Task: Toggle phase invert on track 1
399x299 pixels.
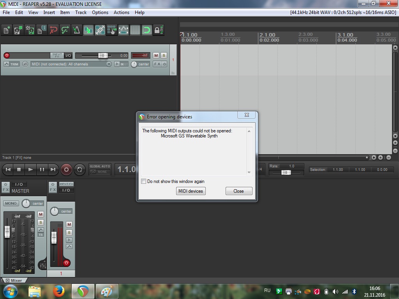Action: click(x=25, y=64)
